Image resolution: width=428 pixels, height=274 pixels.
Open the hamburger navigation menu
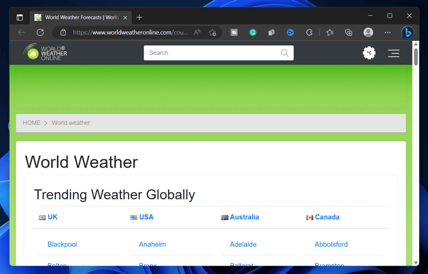tap(394, 53)
